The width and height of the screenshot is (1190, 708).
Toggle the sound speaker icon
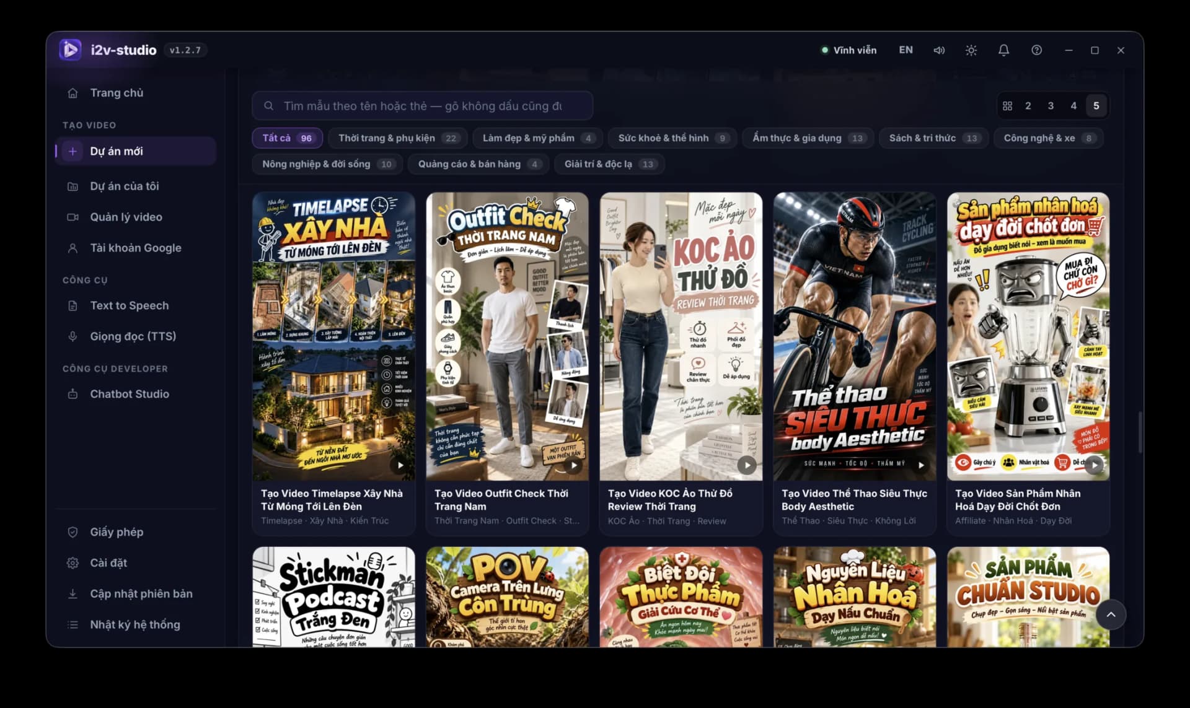[x=939, y=50]
